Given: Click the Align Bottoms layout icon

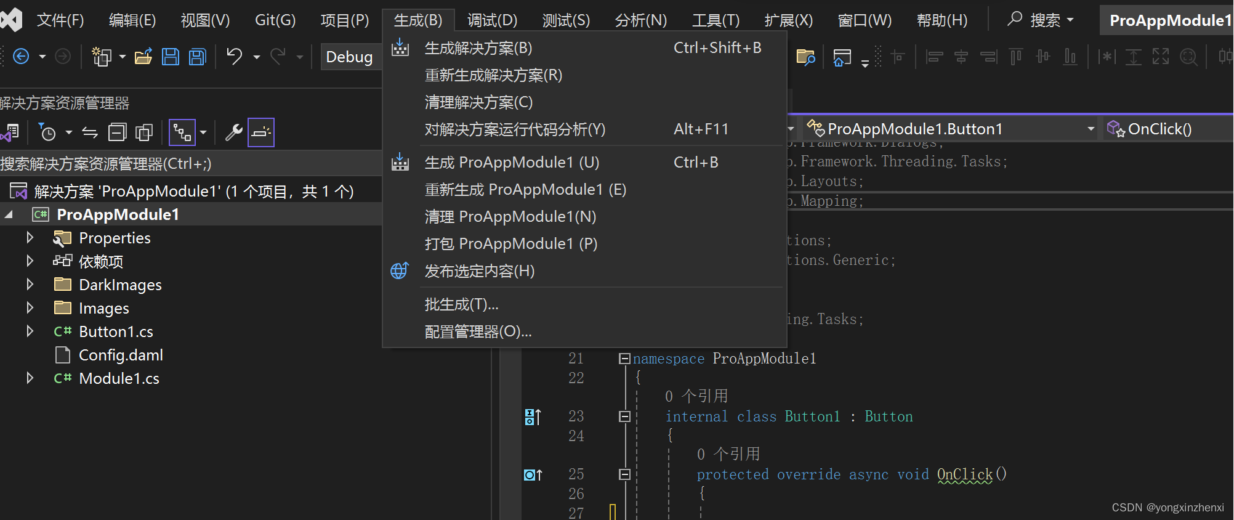Looking at the screenshot, I should (x=1070, y=57).
